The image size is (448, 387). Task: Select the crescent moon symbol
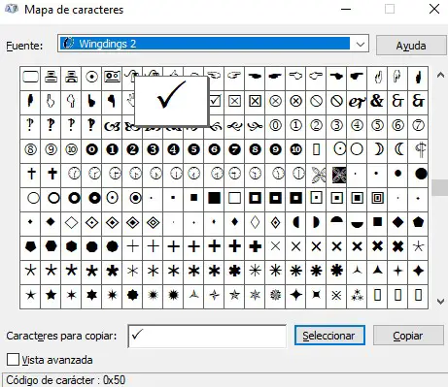[x=377, y=149]
